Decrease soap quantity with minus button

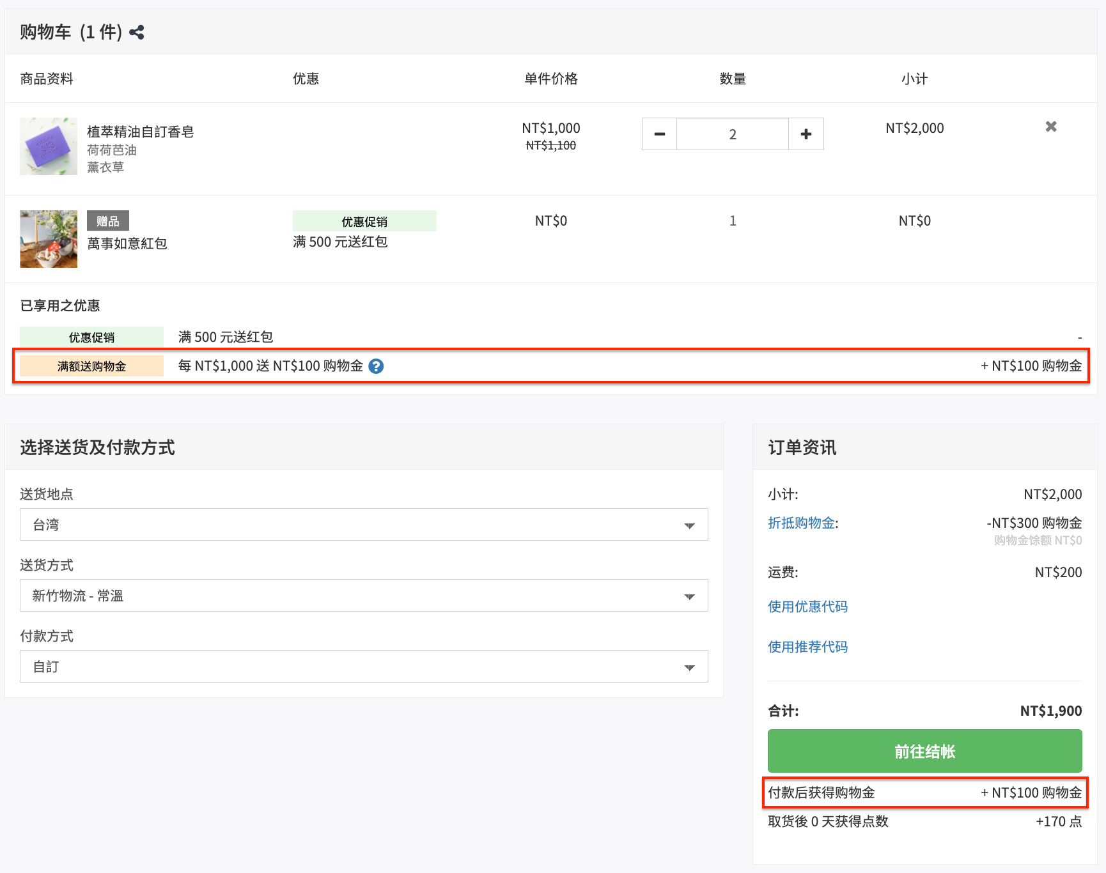[659, 134]
